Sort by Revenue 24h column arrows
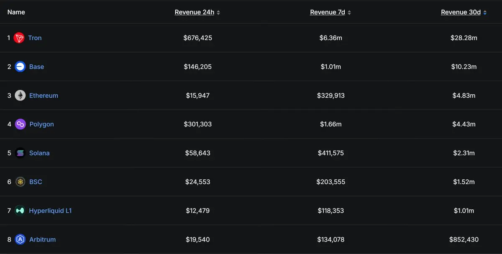Image resolution: width=502 pixels, height=254 pixels. coord(218,13)
